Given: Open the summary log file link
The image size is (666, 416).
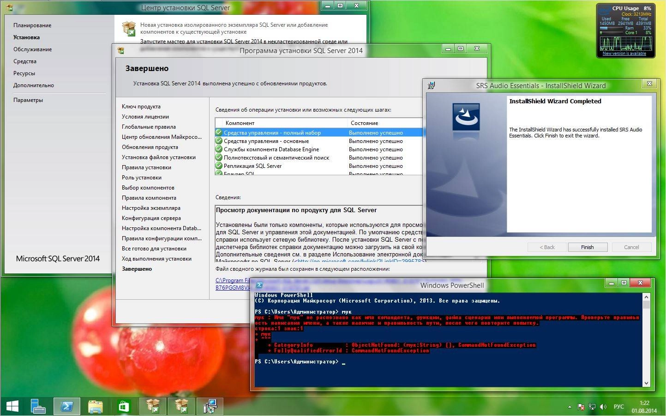Looking at the screenshot, I should (x=233, y=284).
